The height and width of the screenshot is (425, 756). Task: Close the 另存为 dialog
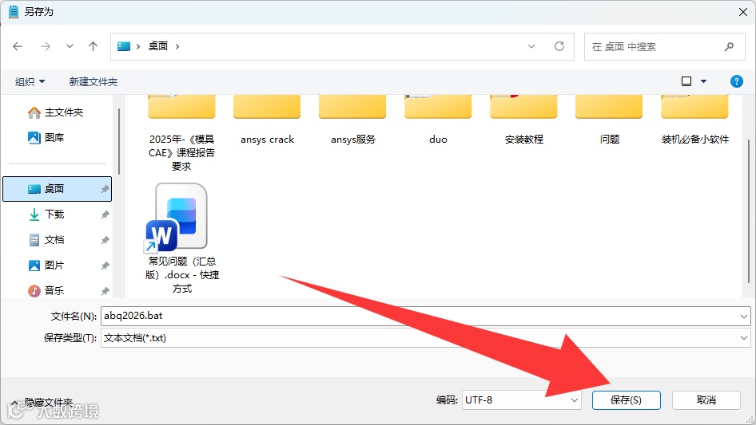pyautogui.click(x=743, y=12)
